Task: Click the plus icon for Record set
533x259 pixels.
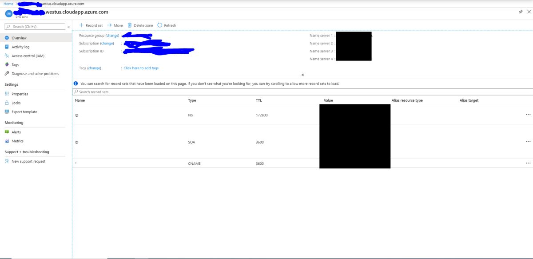Action: click(81, 25)
